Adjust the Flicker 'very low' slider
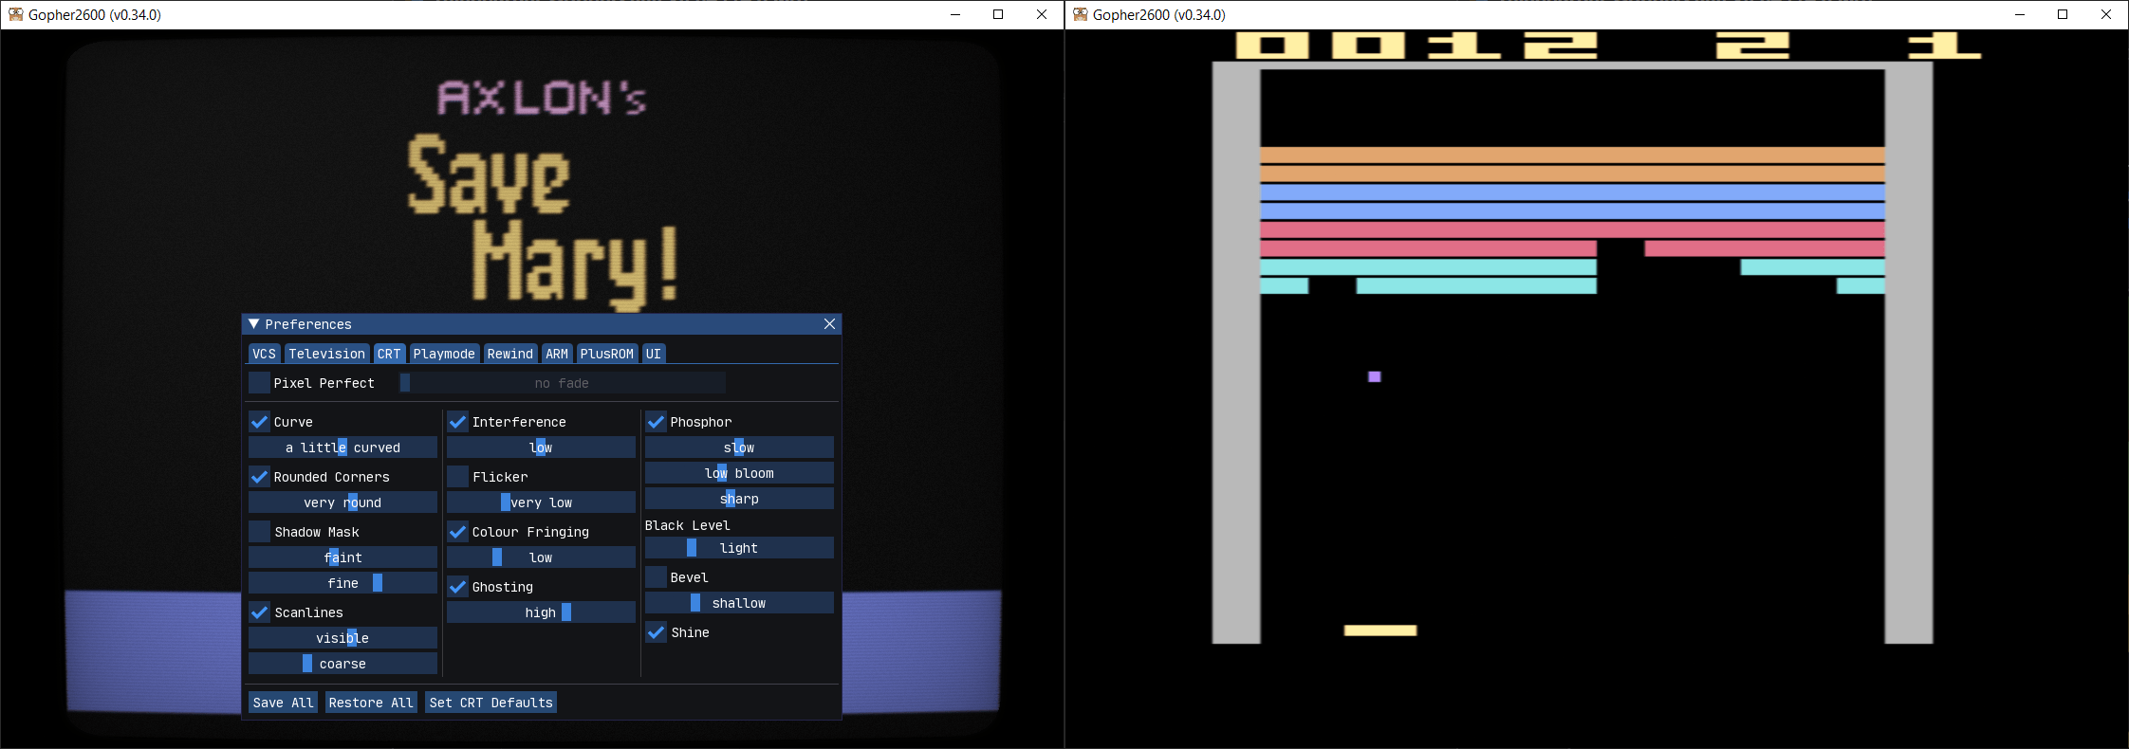The image size is (2129, 749). pos(541,502)
